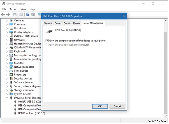Expand the System devices tree node
This screenshot has width=169, height=124.
pos(7,94)
